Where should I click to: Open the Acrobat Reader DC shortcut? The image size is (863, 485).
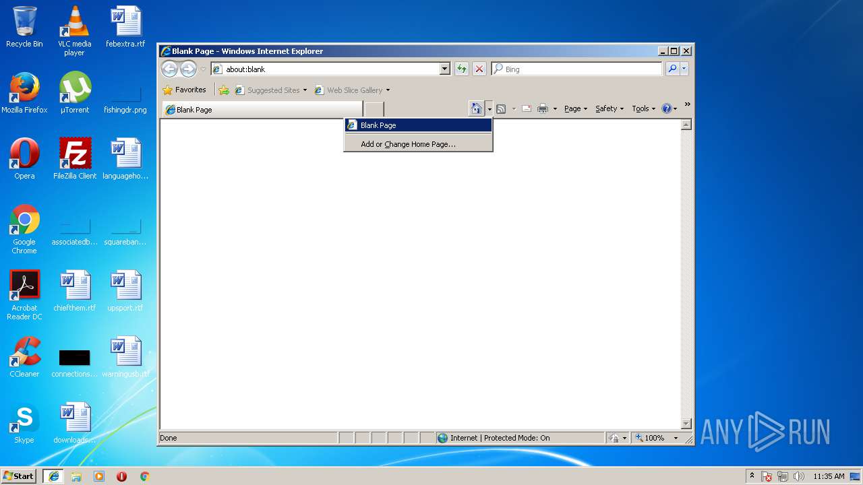(x=24, y=295)
